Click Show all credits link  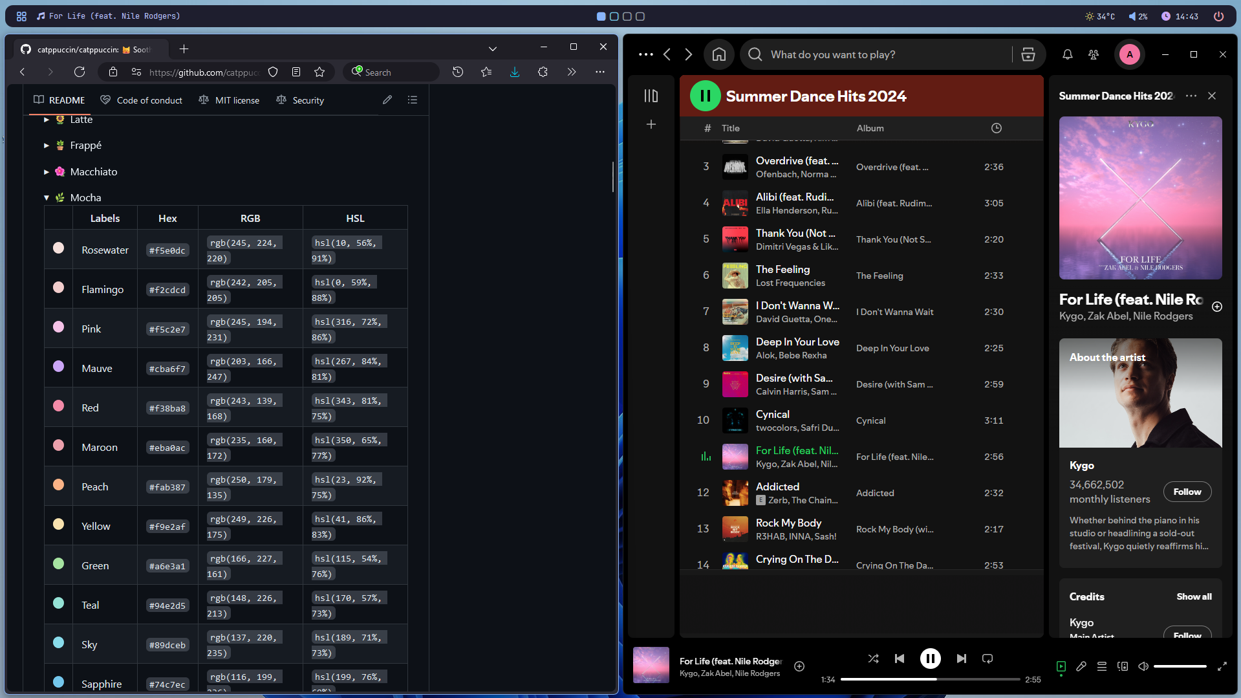click(1194, 596)
